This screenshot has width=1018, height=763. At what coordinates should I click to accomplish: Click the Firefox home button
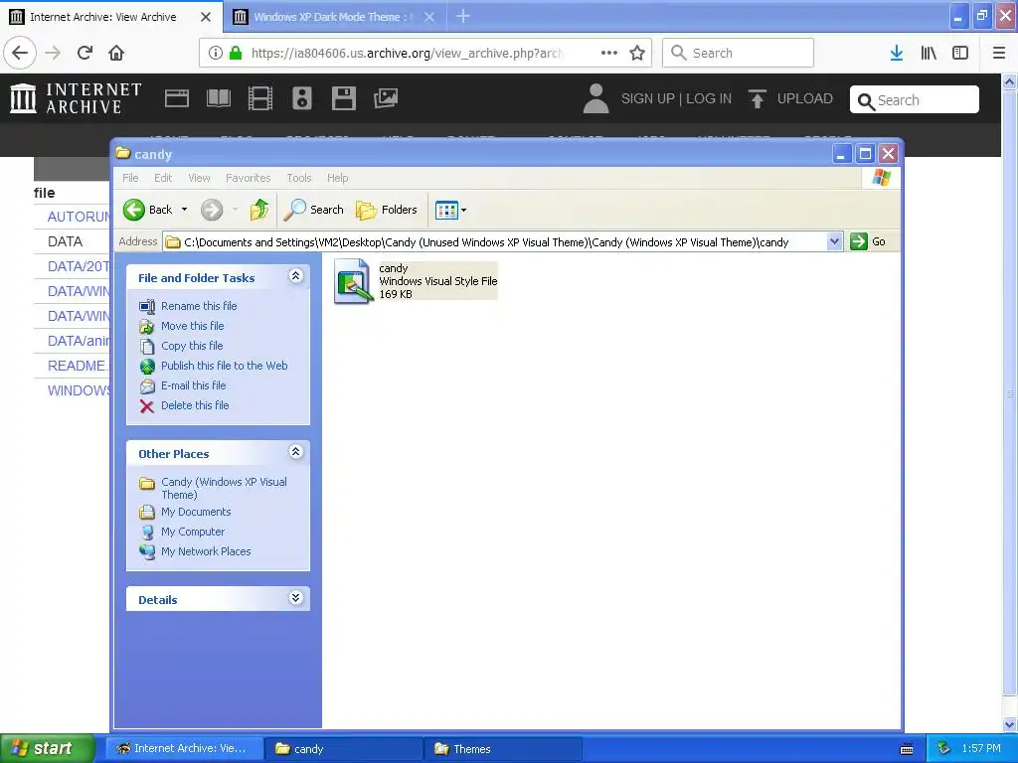click(116, 53)
